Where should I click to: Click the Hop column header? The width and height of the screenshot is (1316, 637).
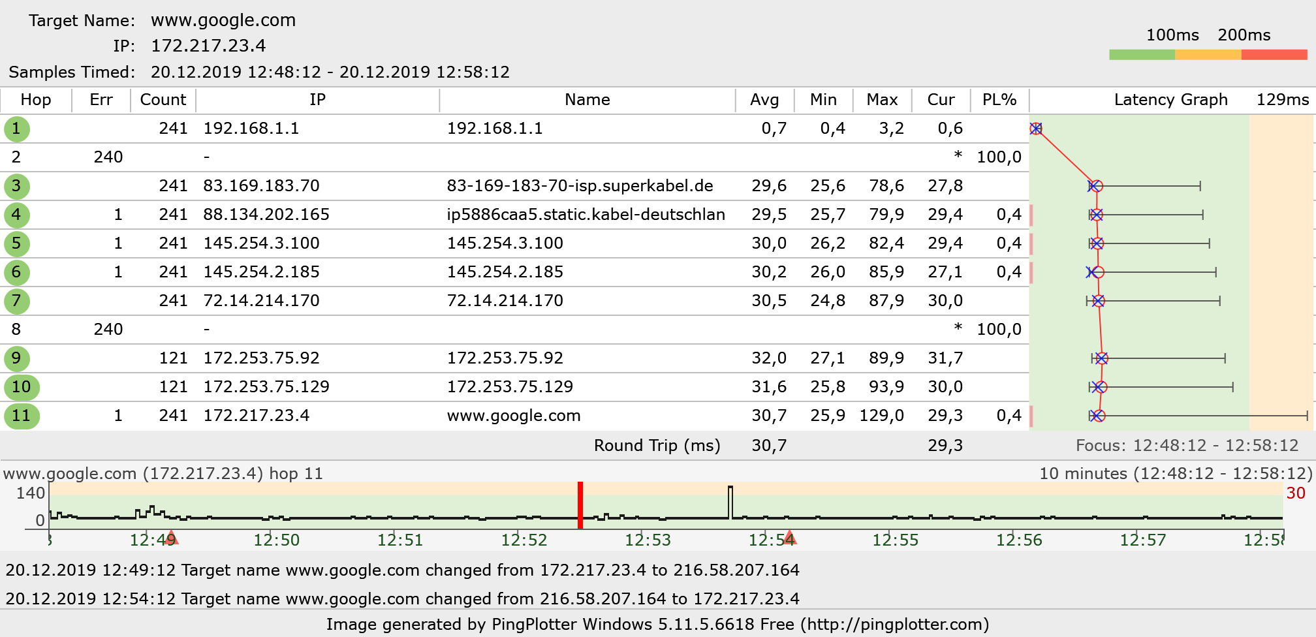[x=36, y=100]
